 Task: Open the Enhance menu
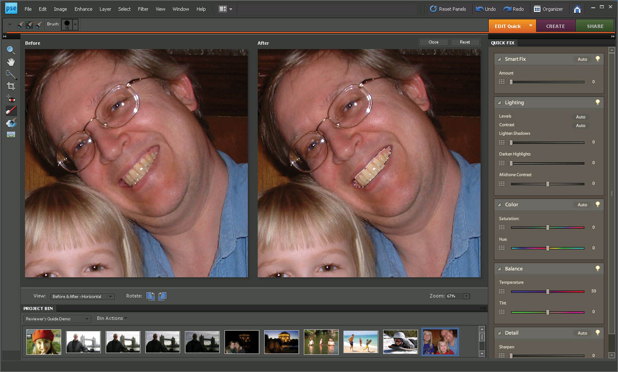[x=83, y=9]
